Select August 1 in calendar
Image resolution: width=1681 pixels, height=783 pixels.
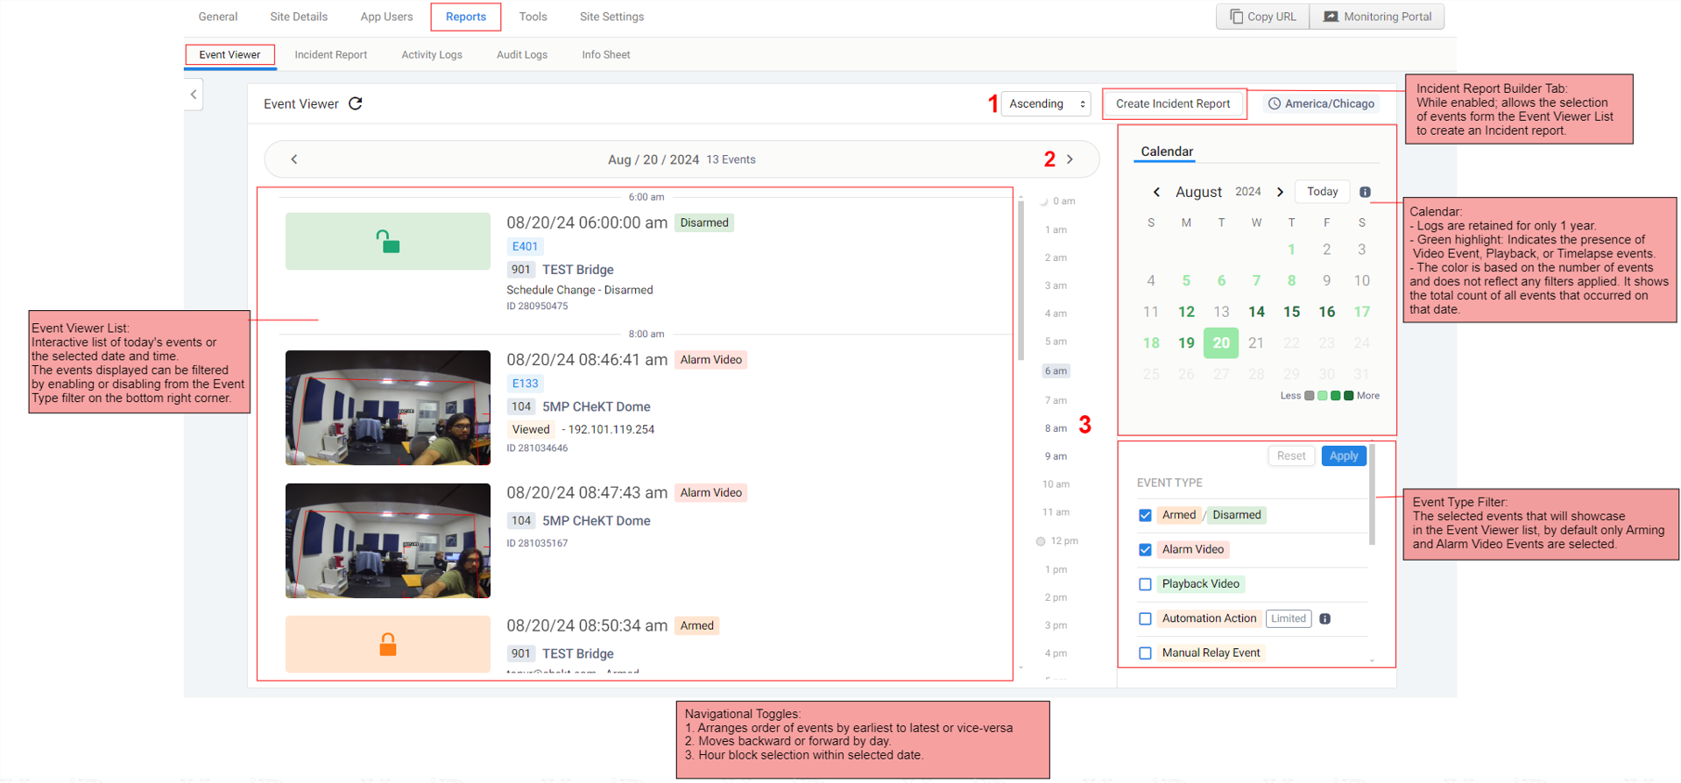click(x=1291, y=250)
